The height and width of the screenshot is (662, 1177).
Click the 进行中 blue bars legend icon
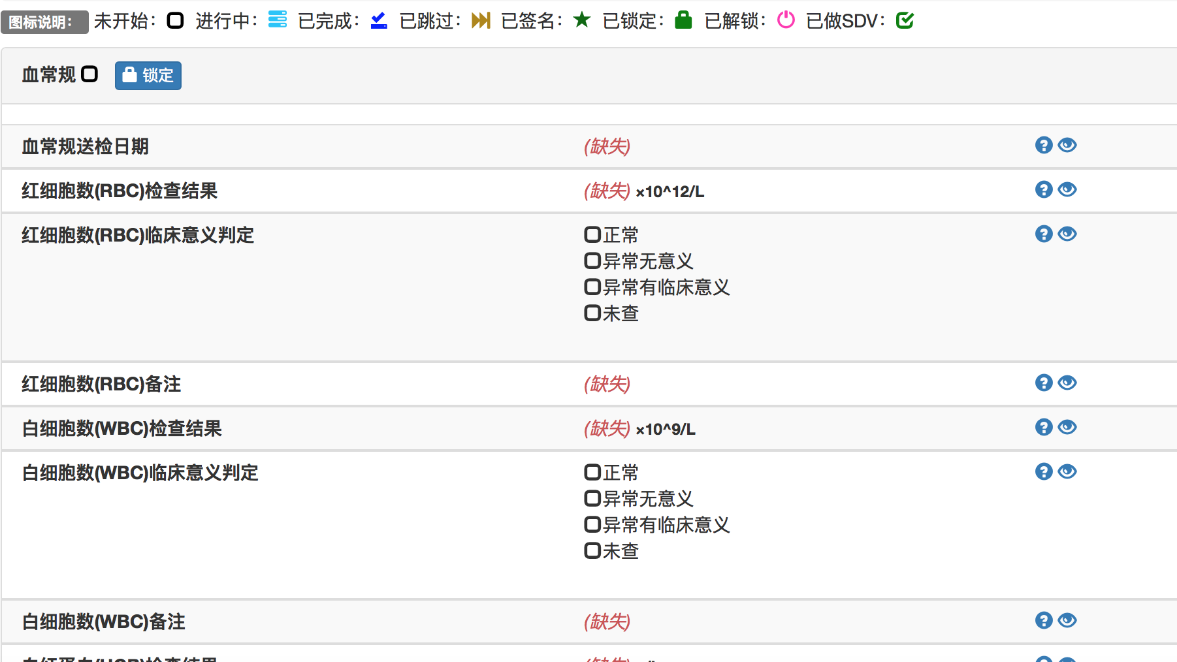tap(278, 20)
